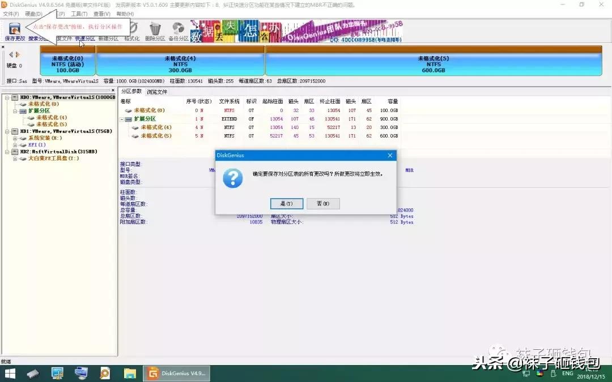Switch to the 浏览文件 file browser tab
Viewport: 612px width, 382px height.
coord(154,91)
